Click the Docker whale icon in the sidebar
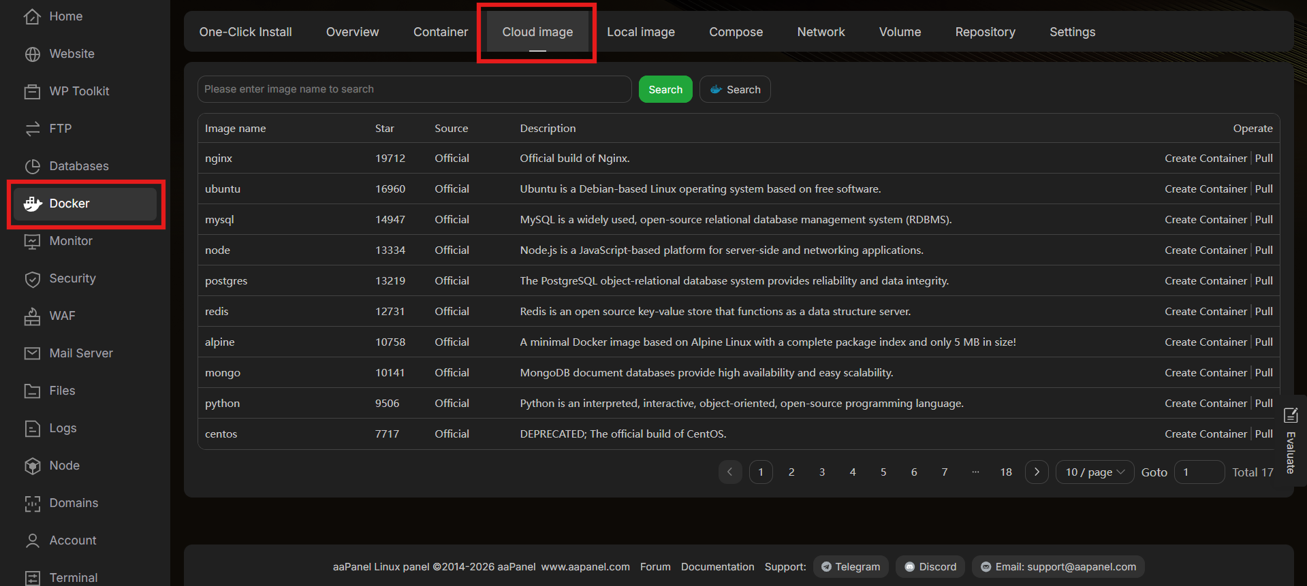1307x586 pixels. (x=32, y=204)
